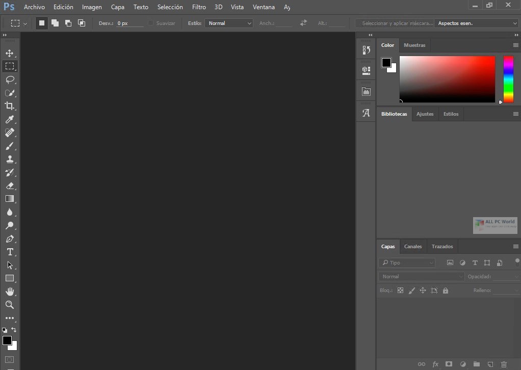Toggle adjustment layer filter in Capas
This screenshot has height=370, width=521.
point(462,262)
